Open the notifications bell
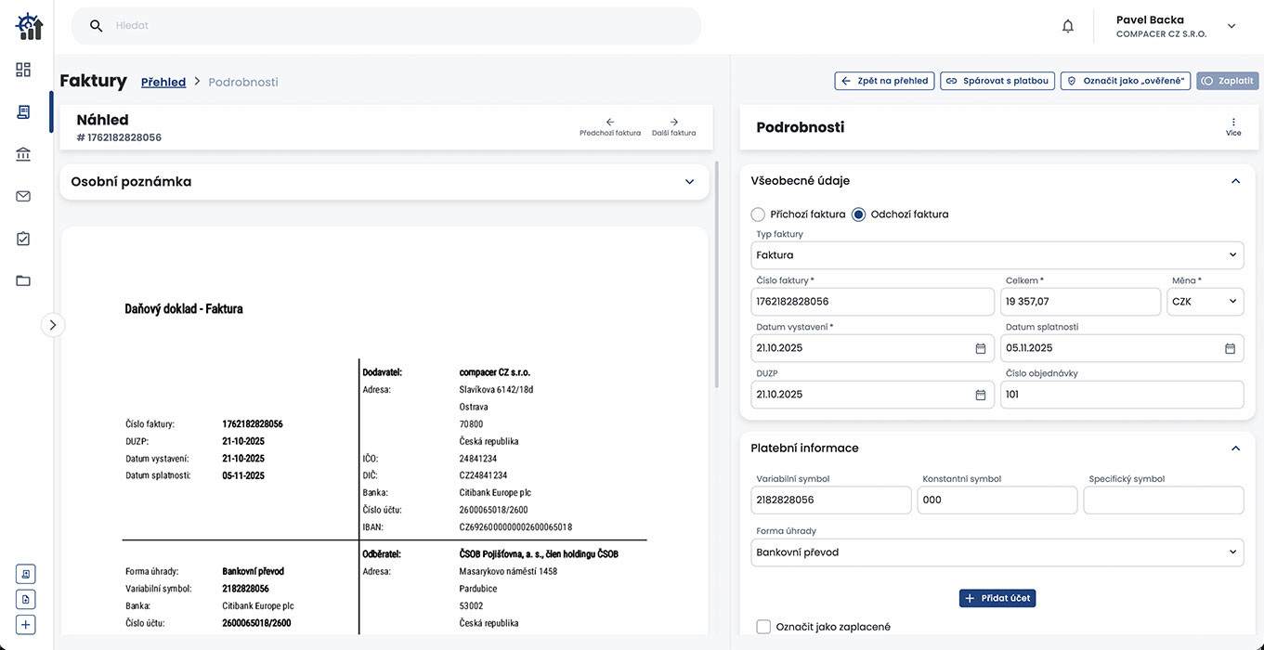1264x650 pixels. coord(1067,26)
